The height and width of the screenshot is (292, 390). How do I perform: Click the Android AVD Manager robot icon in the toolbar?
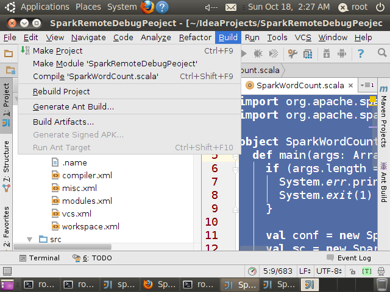[342, 54]
